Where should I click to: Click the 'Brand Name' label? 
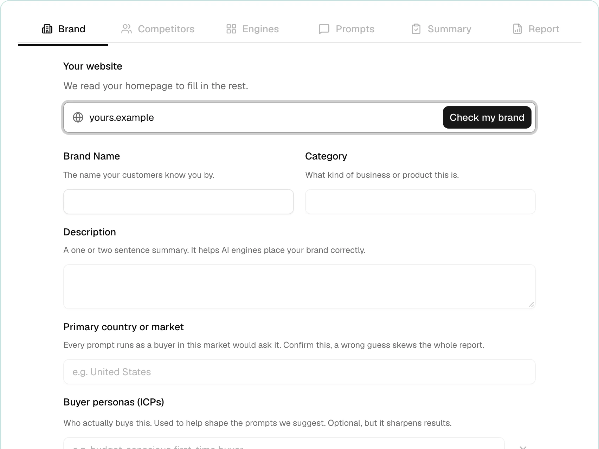[91, 156]
